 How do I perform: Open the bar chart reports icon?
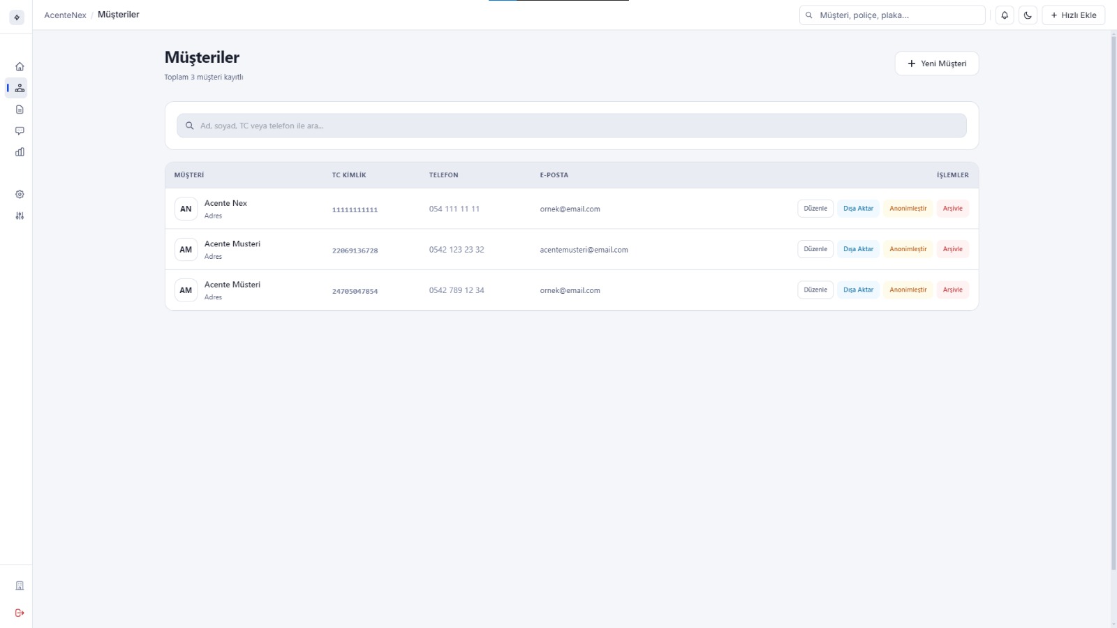point(20,152)
